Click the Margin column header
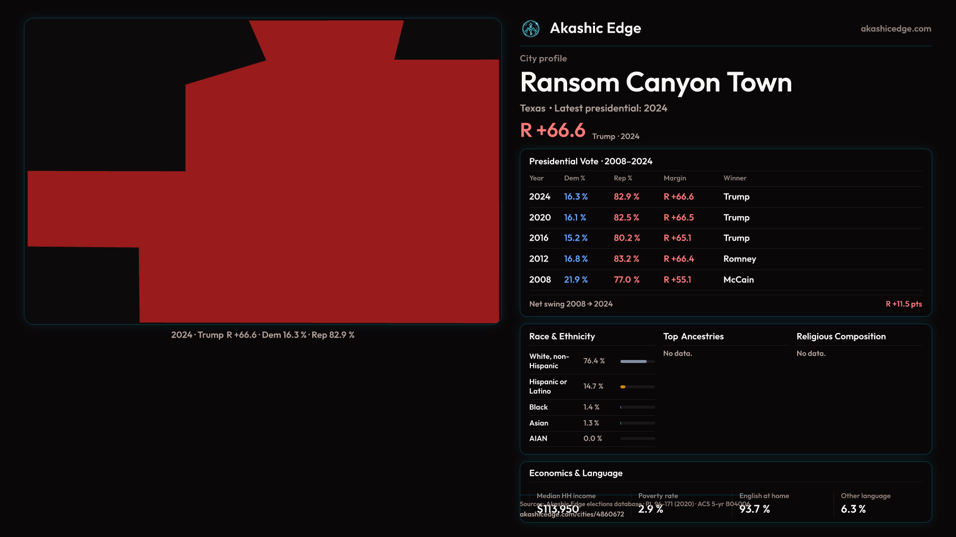This screenshot has height=537, width=956. click(675, 178)
